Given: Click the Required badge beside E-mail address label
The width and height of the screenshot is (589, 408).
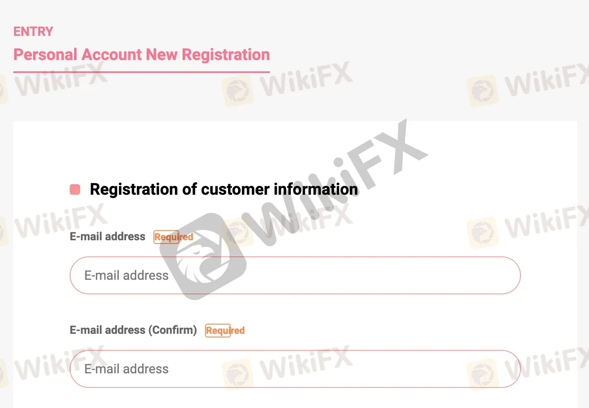Looking at the screenshot, I should tap(174, 237).
